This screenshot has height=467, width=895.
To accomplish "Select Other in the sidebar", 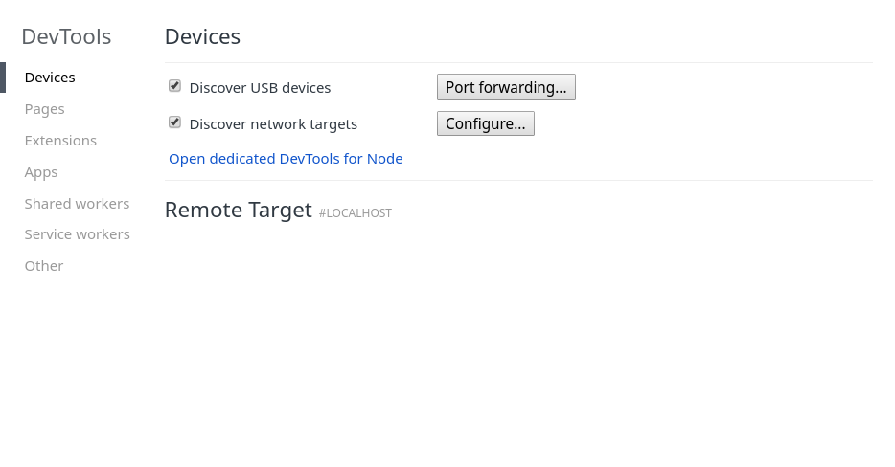I will 44,266.
